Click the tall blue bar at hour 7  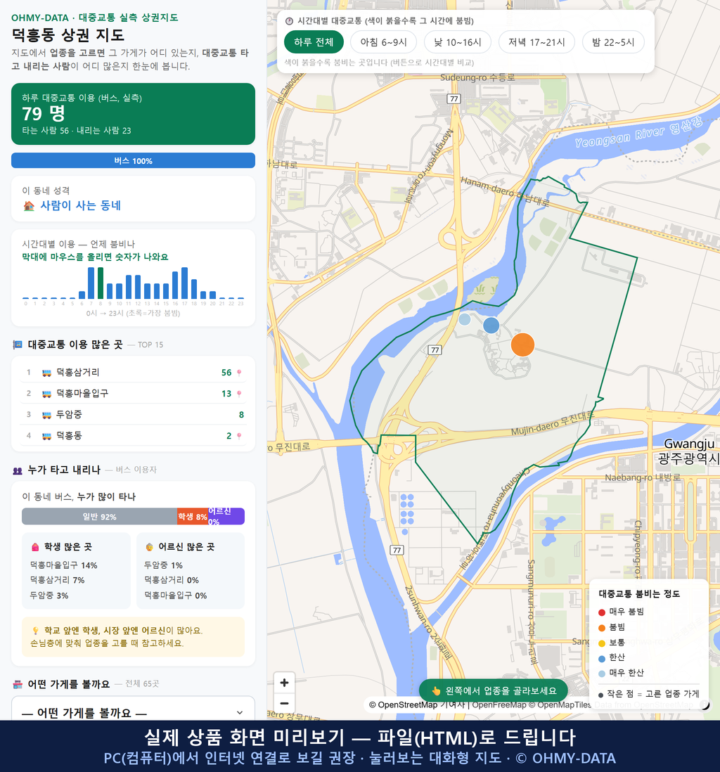(x=91, y=283)
